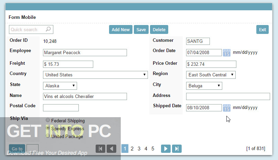Screen dimensions: 278x160
Task: Click the Form Mobile title
Action: click(22, 17)
